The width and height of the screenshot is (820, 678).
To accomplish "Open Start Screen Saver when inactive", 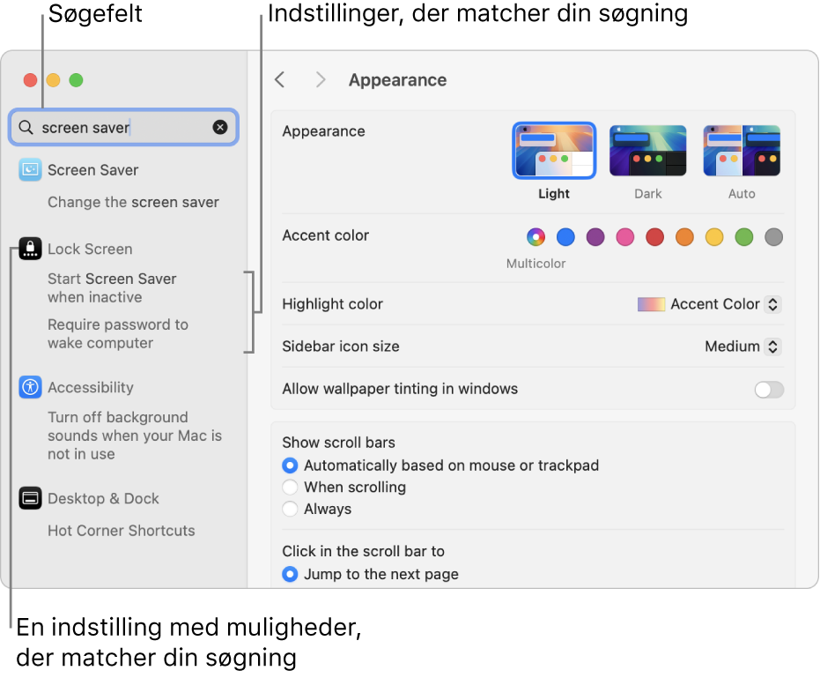I will [112, 287].
